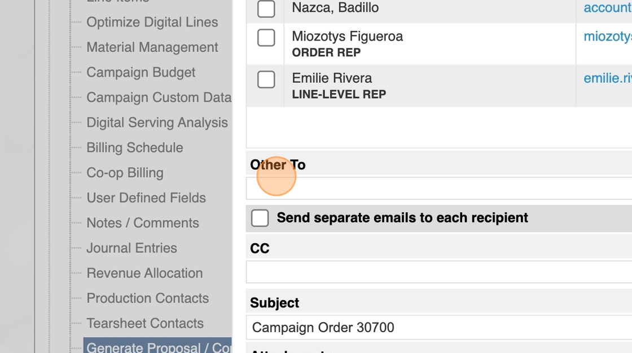
Task: Select Miozotys Figueroa recipient checkbox
Action: click(266, 38)
